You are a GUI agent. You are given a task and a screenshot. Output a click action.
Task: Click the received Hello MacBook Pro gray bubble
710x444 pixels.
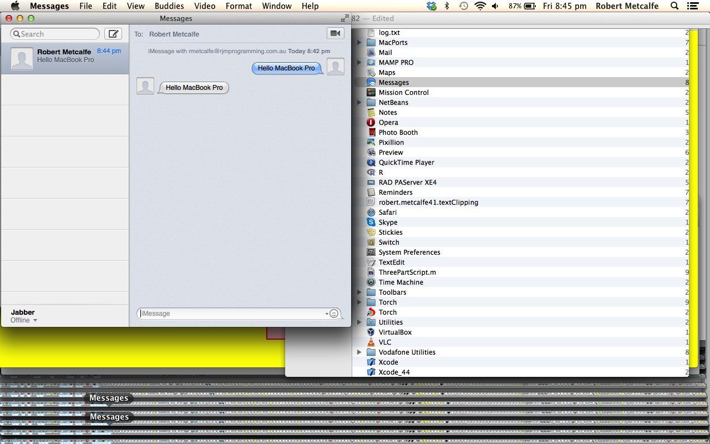pyautogui.click(x=194, y=88)
